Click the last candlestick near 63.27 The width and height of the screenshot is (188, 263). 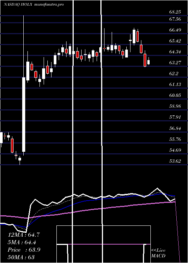coord(149,62)
